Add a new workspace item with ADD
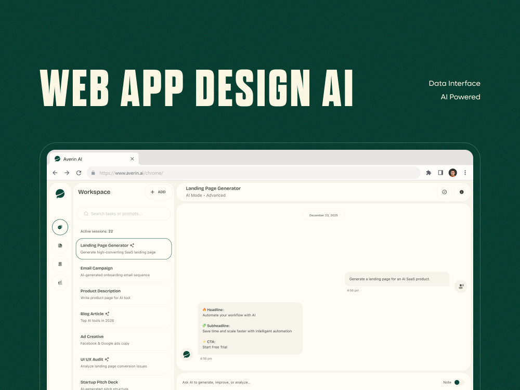This screenshot has height=390, width=520. coord(158,192)
